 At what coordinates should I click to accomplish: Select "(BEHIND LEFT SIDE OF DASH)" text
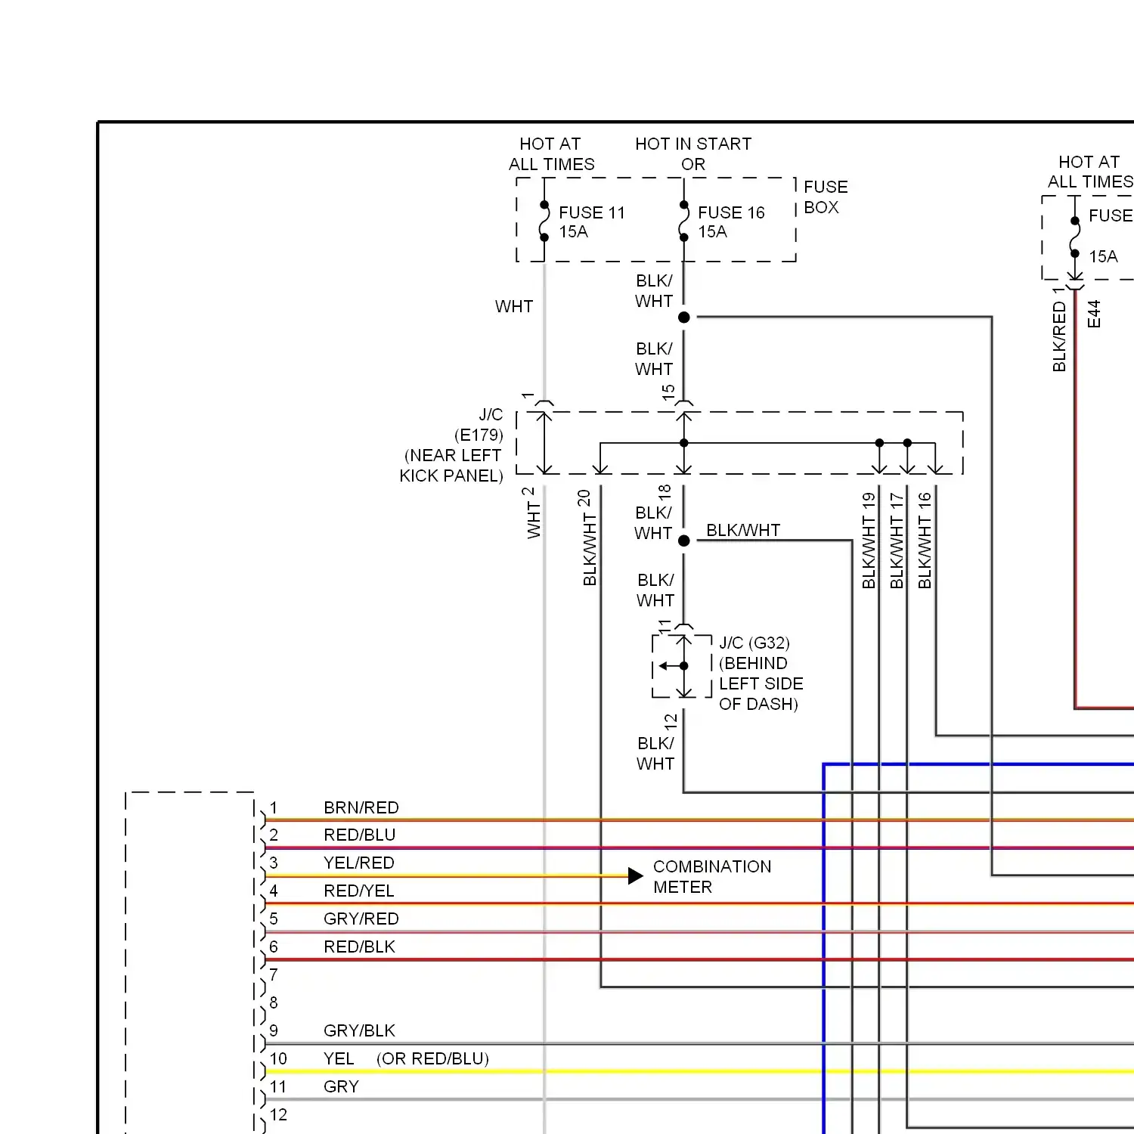pyautogui.click(x=761, y=683)
